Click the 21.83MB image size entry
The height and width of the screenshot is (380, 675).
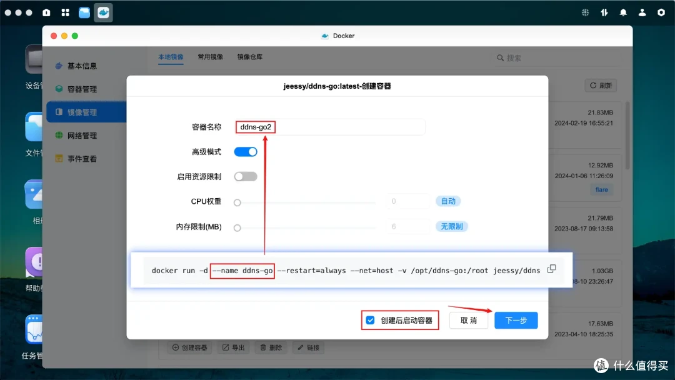point(601,112)
